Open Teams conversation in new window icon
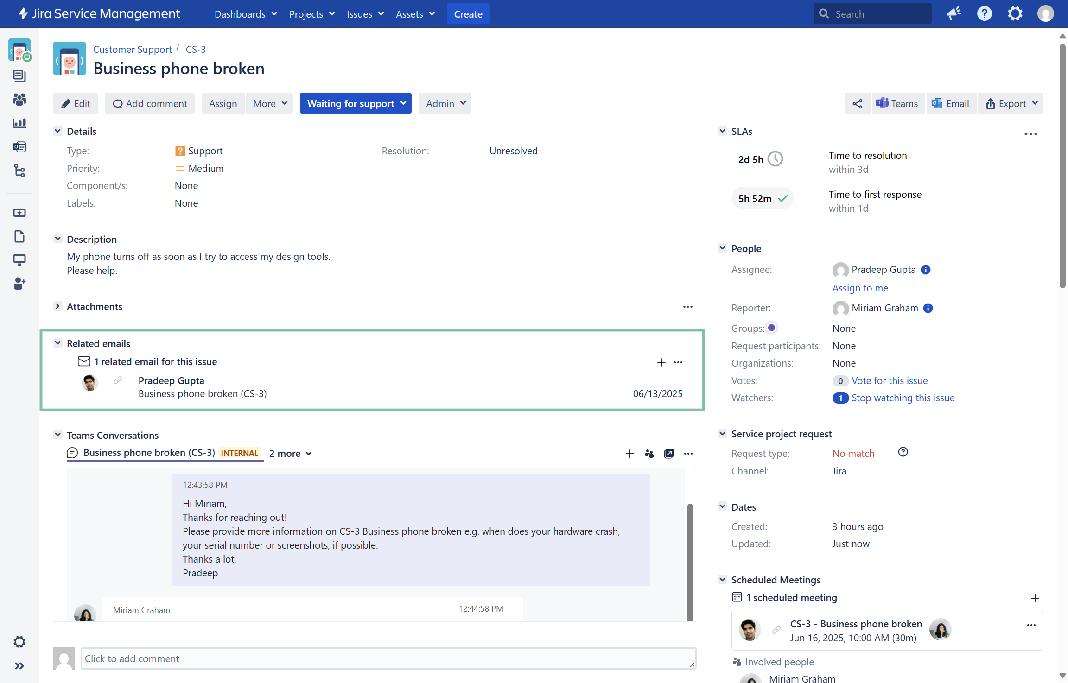 pos(668,454)
